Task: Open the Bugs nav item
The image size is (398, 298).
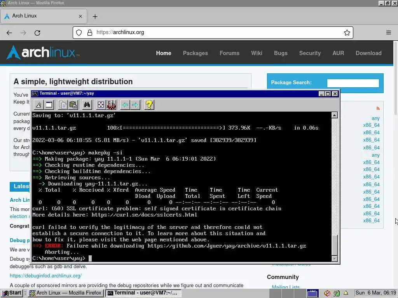Action: click(281, 53)
